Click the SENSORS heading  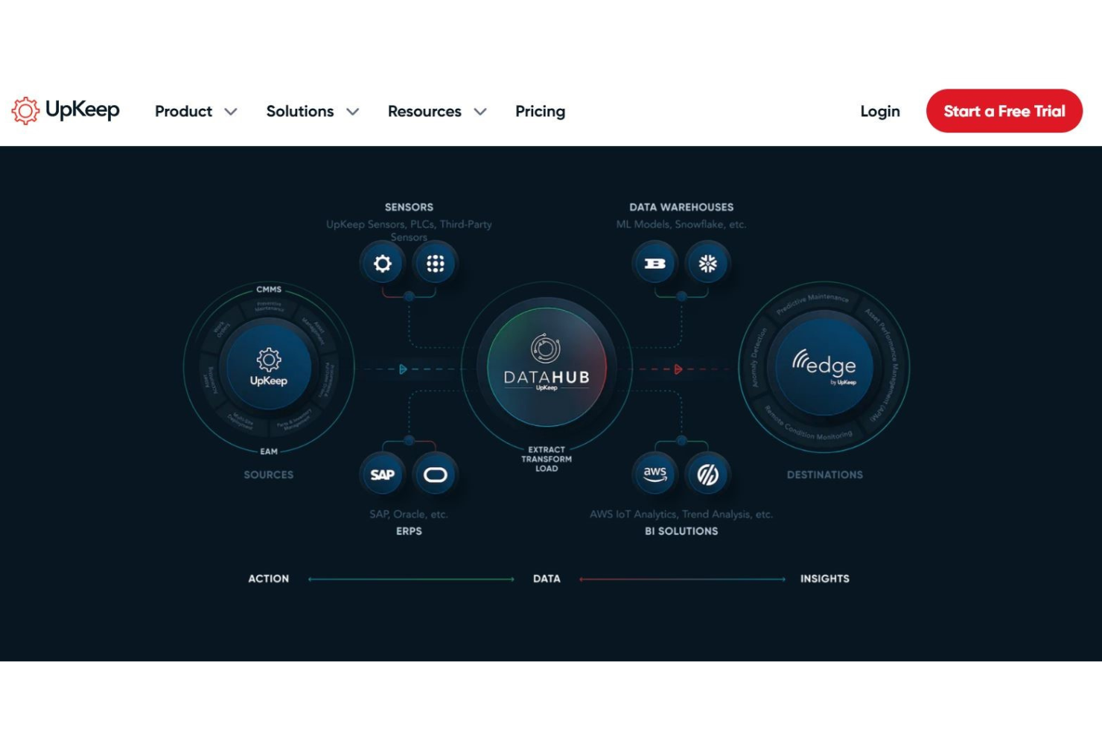tap(409, 207)
